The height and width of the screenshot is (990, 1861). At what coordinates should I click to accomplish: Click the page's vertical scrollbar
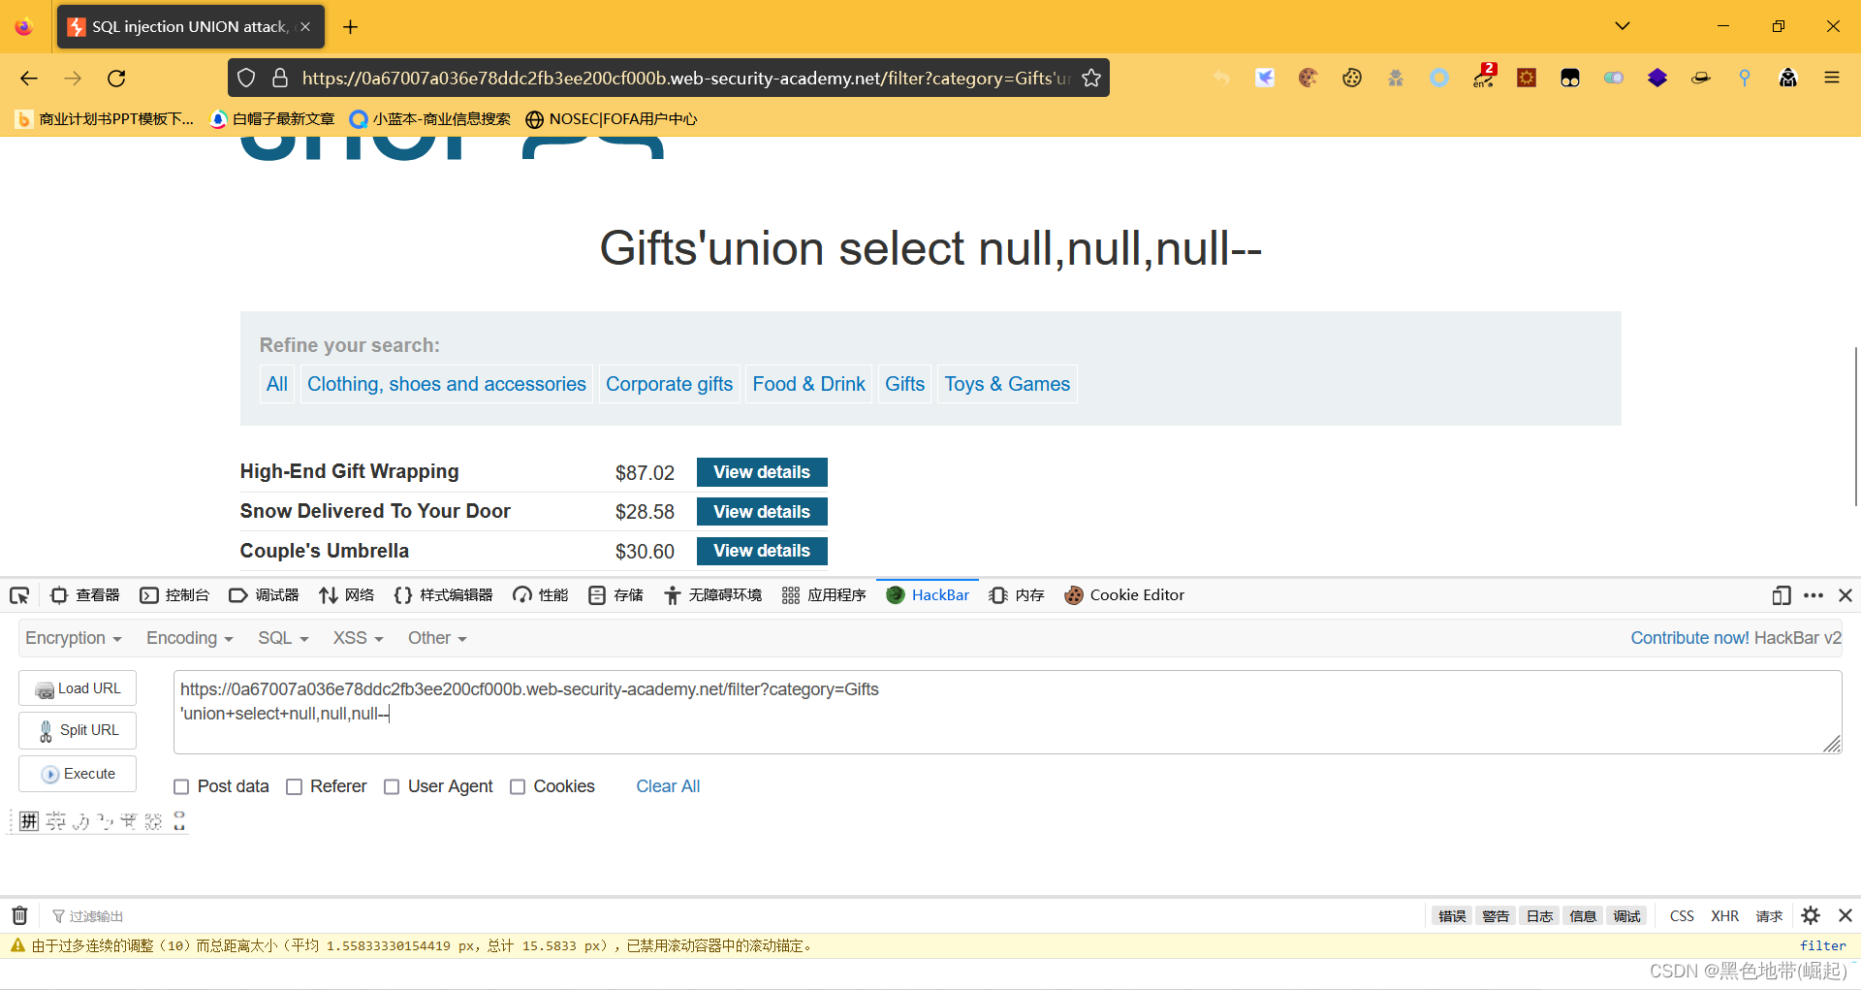pos(1855,427)
